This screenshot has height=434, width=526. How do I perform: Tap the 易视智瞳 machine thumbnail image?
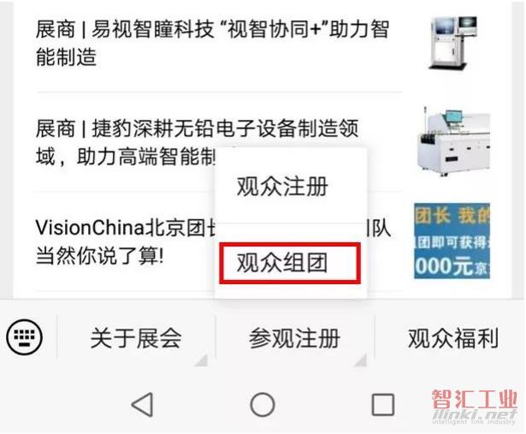coord(452,43)
